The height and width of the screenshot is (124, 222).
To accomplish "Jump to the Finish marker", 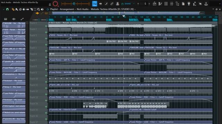I will (x=215, y=20).
